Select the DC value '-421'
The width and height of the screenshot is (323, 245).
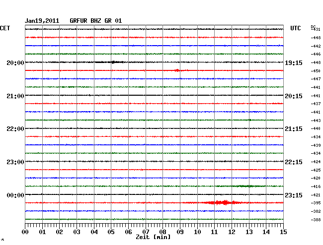(x=316, y=195)
